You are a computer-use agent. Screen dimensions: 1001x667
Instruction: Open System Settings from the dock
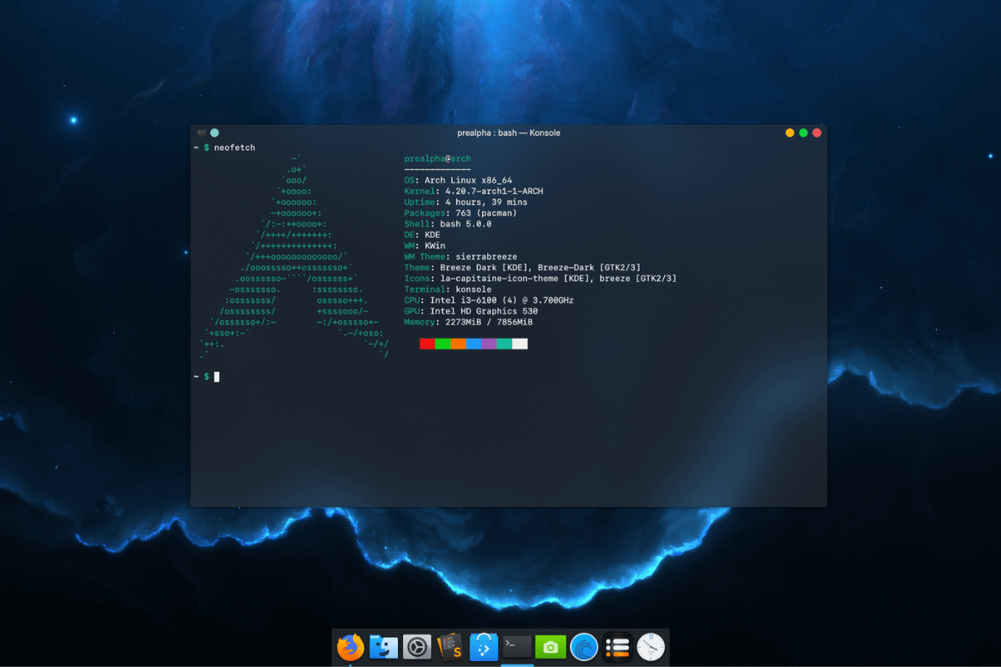coord(416,646)
